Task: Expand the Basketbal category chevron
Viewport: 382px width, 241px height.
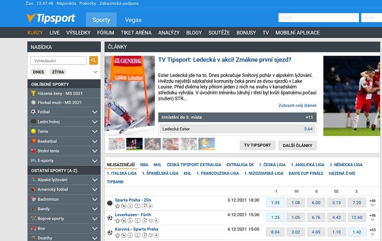Action: tap(95, 141)
